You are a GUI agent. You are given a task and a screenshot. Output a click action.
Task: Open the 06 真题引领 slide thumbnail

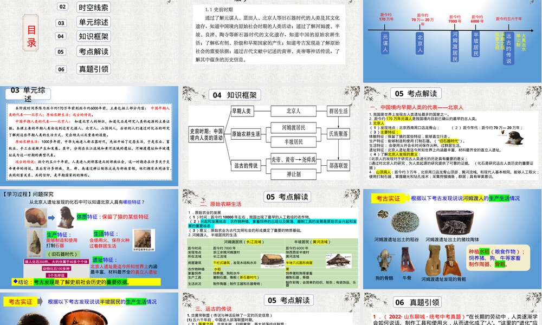(453, 309)
